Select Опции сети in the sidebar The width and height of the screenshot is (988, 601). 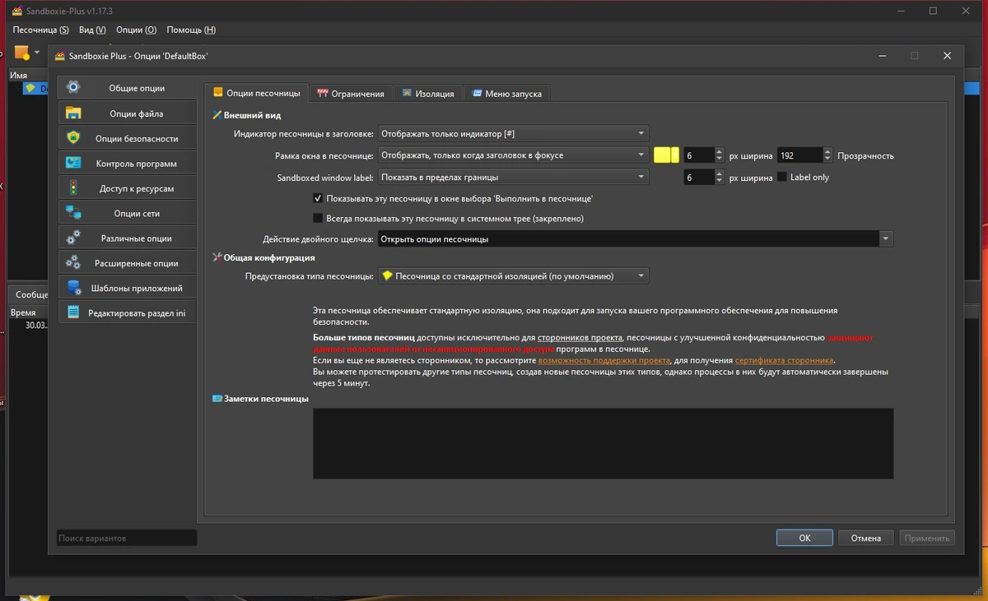[x=127, y=213]
